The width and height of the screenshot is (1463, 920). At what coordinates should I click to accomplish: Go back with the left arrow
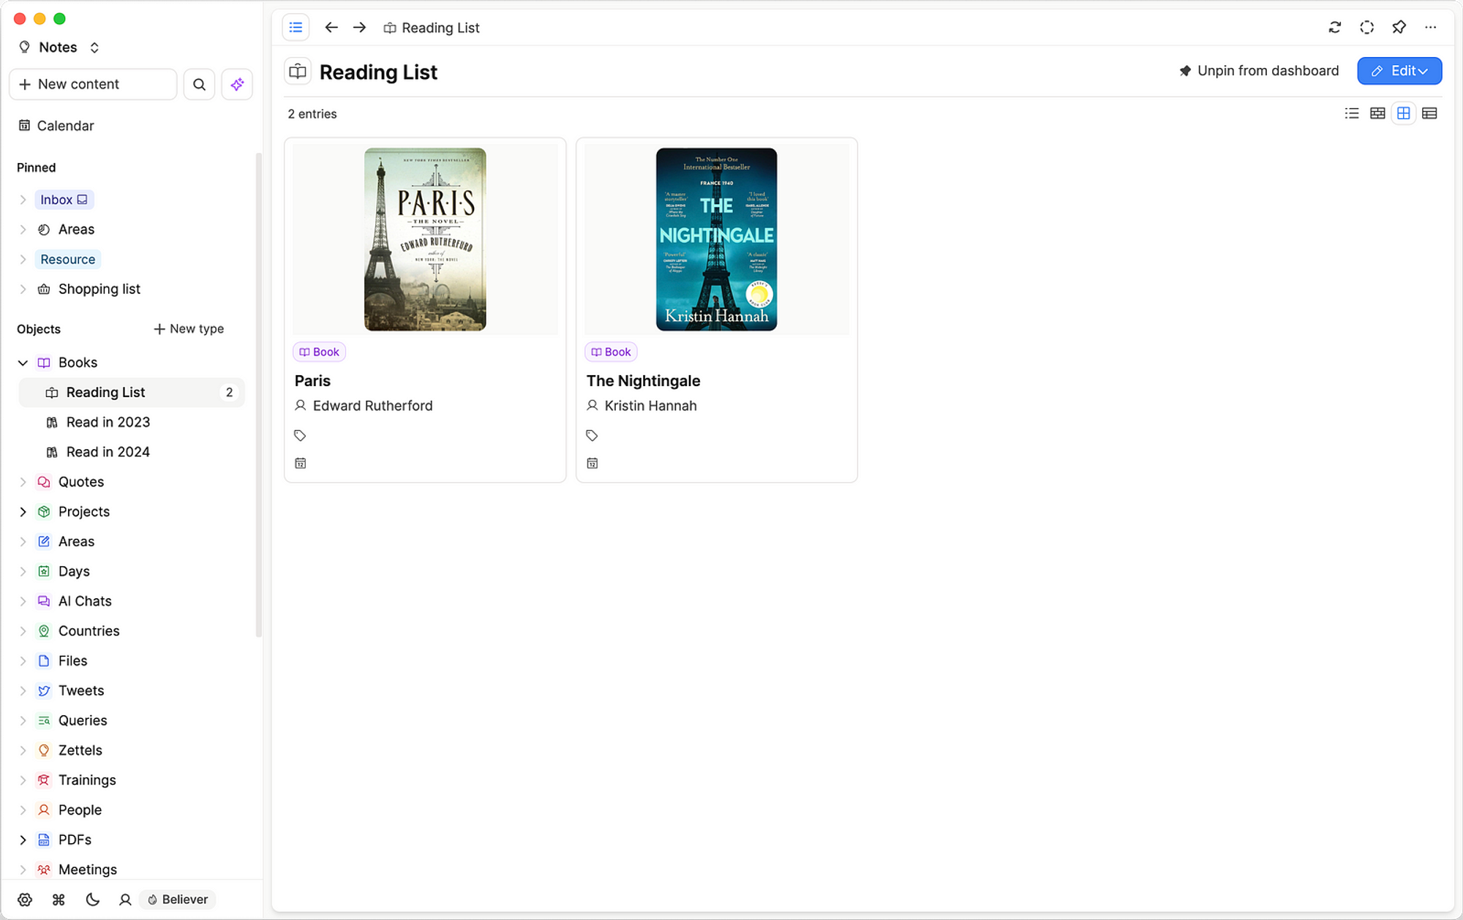click(x=331, y=27)
